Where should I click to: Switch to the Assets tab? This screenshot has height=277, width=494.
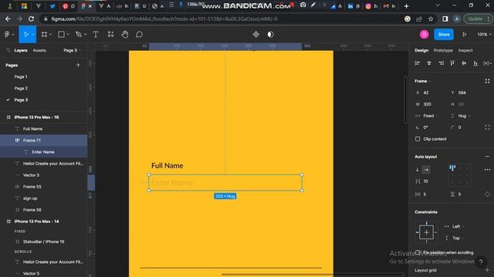tap(39, 50)
